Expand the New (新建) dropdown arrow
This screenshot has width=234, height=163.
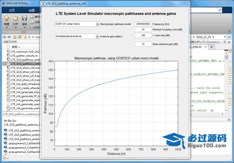[7, 28]
